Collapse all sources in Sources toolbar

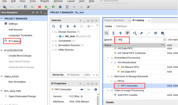coord(61,26)
